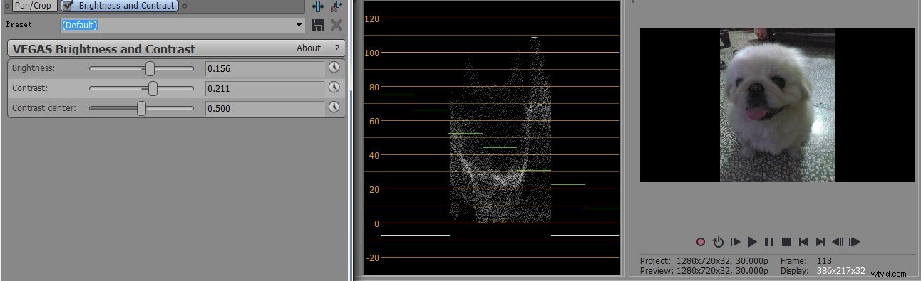The image size is (921, 281).
Task: Click the dog image in the video preview
Action: point(777,105)
